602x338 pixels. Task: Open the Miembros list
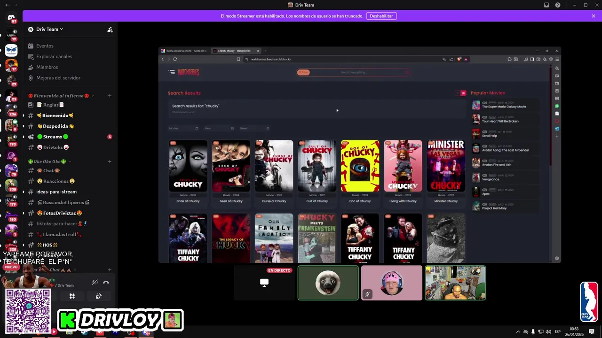47,67
